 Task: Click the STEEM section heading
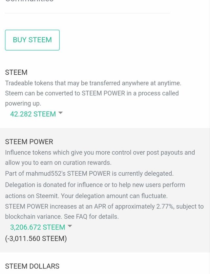(16, 72)
